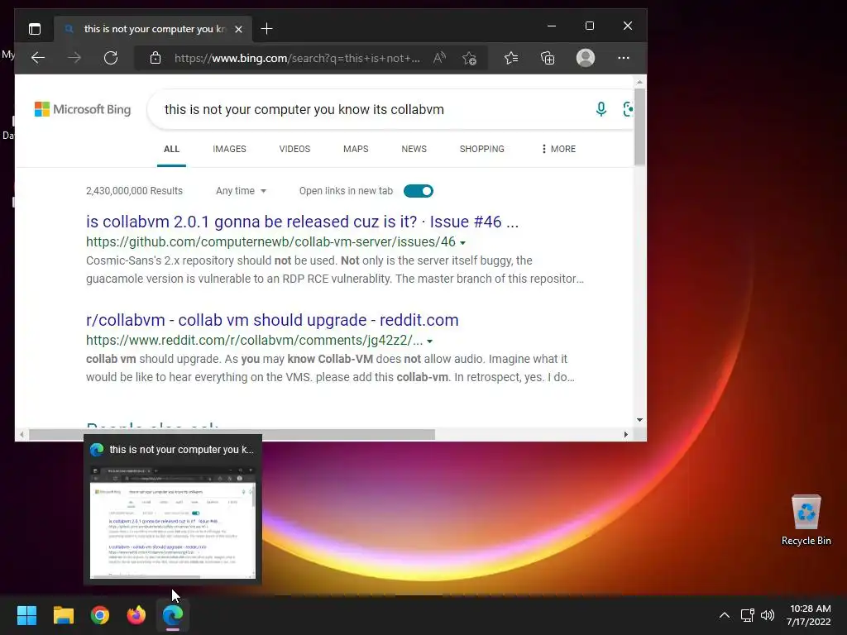Start voice search with the microphone
847x635 pixels.
pyautogui.click(x=601, y=109)
